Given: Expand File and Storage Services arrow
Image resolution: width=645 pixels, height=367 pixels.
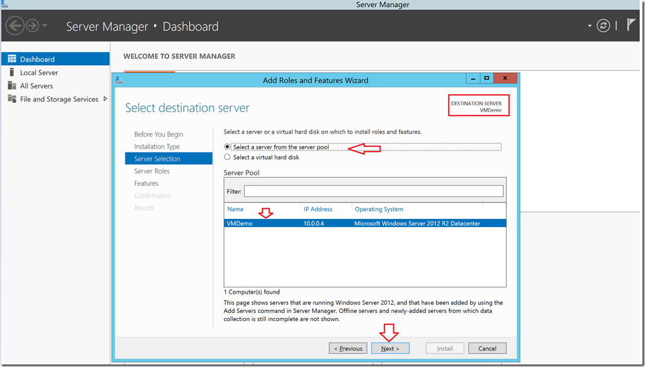Looking at the screenshot, I should click(105, 98).
